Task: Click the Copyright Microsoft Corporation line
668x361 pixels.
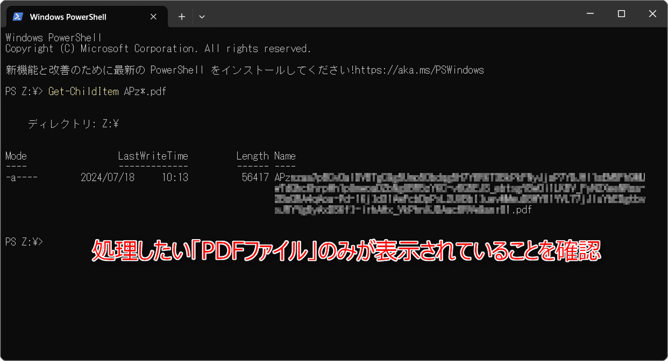Action: [x=158, y=48]
